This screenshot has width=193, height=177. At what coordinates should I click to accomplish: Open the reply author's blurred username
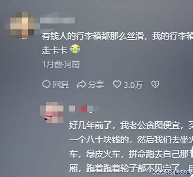coord(84,109)
